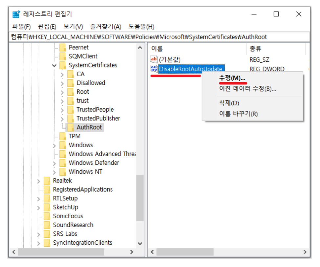The height and width of the screenshot is (267, 320).
Task: Expand the trust key
Action: (x=62, y=101)
